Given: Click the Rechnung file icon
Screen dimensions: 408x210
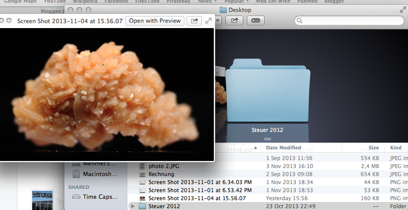Looking at the screenshot, I should [142, 174].
